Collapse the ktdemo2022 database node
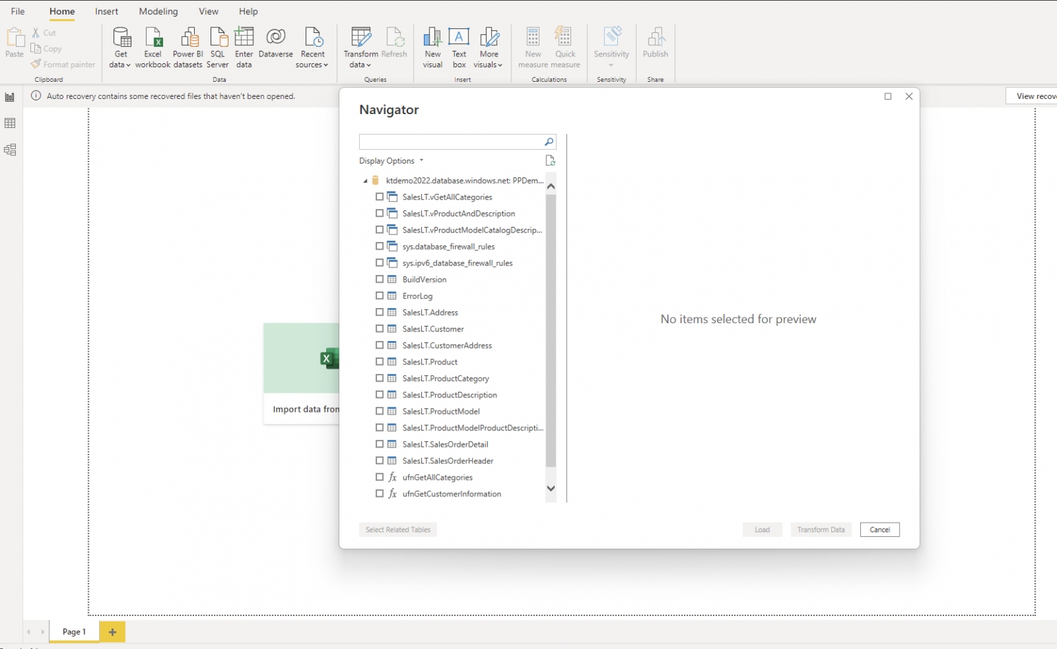The width and height of the screenshot is (1057, 649). click(x=365, y=180)
